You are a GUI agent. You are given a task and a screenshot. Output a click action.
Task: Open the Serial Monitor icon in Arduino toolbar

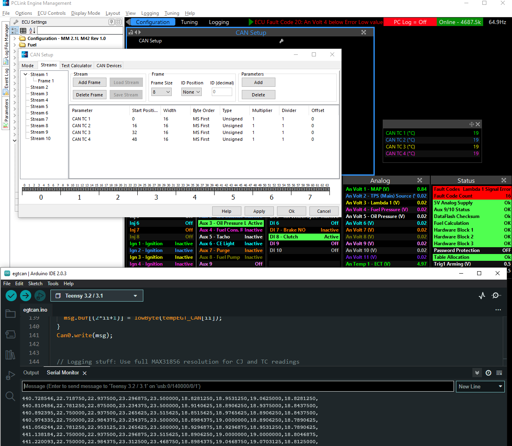496,296
